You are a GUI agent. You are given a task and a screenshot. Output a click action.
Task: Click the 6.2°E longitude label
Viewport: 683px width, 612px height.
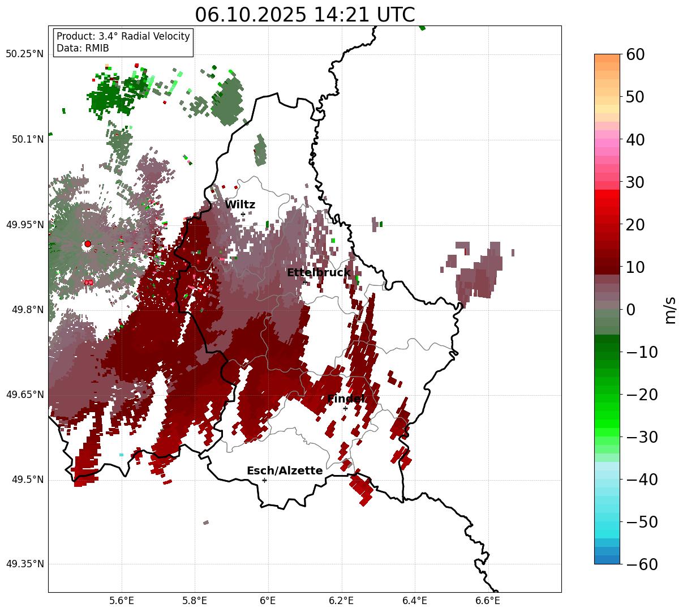click(342, 601)
